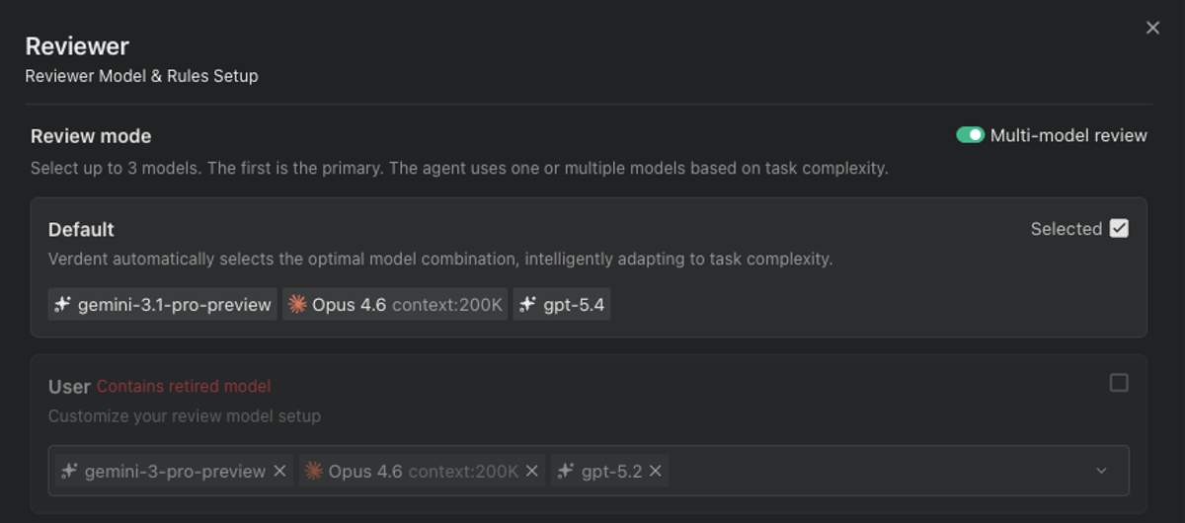Click the gemini-3-pro-preview sparkle icon
Image resolution: width=1185 pixels, height=523 pixels.
(69, 471)
